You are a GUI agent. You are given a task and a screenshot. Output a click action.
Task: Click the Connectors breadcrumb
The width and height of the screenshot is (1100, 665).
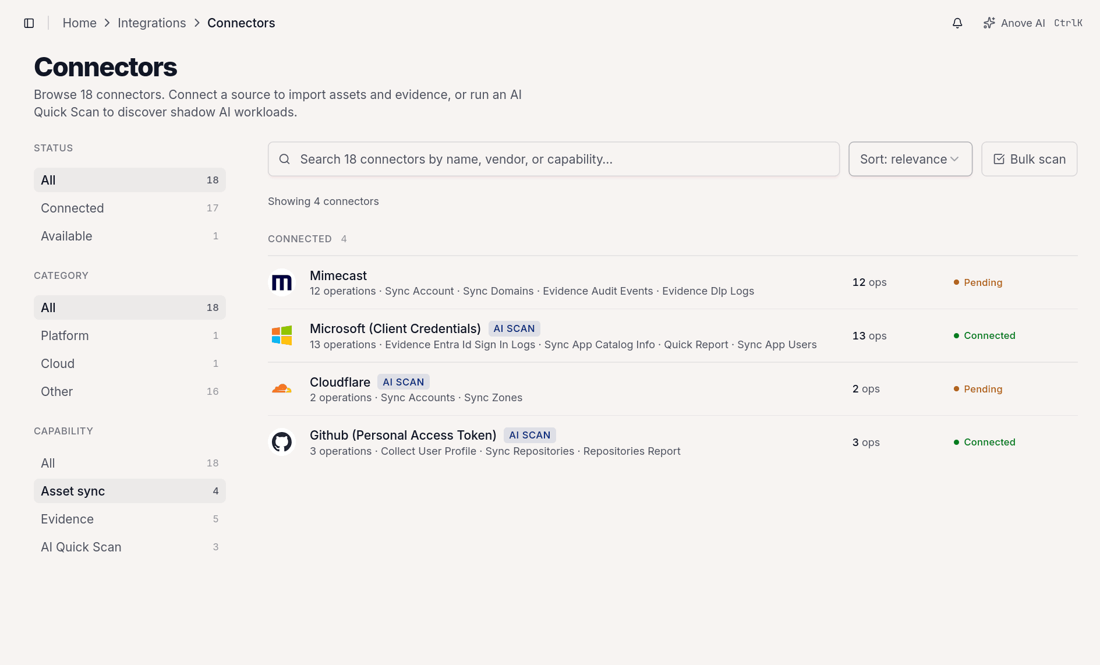pyautogui.click(x=241, y=23)
